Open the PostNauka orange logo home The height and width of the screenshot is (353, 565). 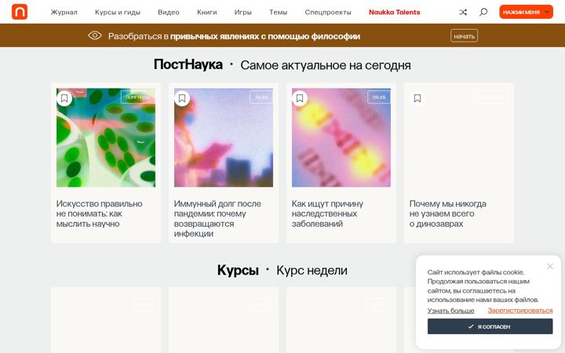coord(20,12)
